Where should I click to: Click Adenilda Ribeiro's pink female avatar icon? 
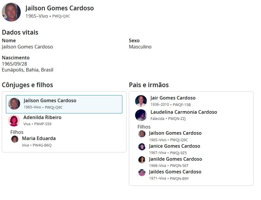click(14, 121)
